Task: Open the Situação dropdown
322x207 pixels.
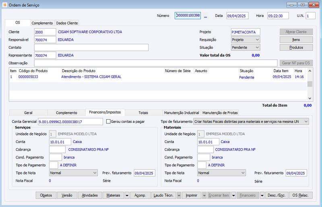Action: [246, 48]
